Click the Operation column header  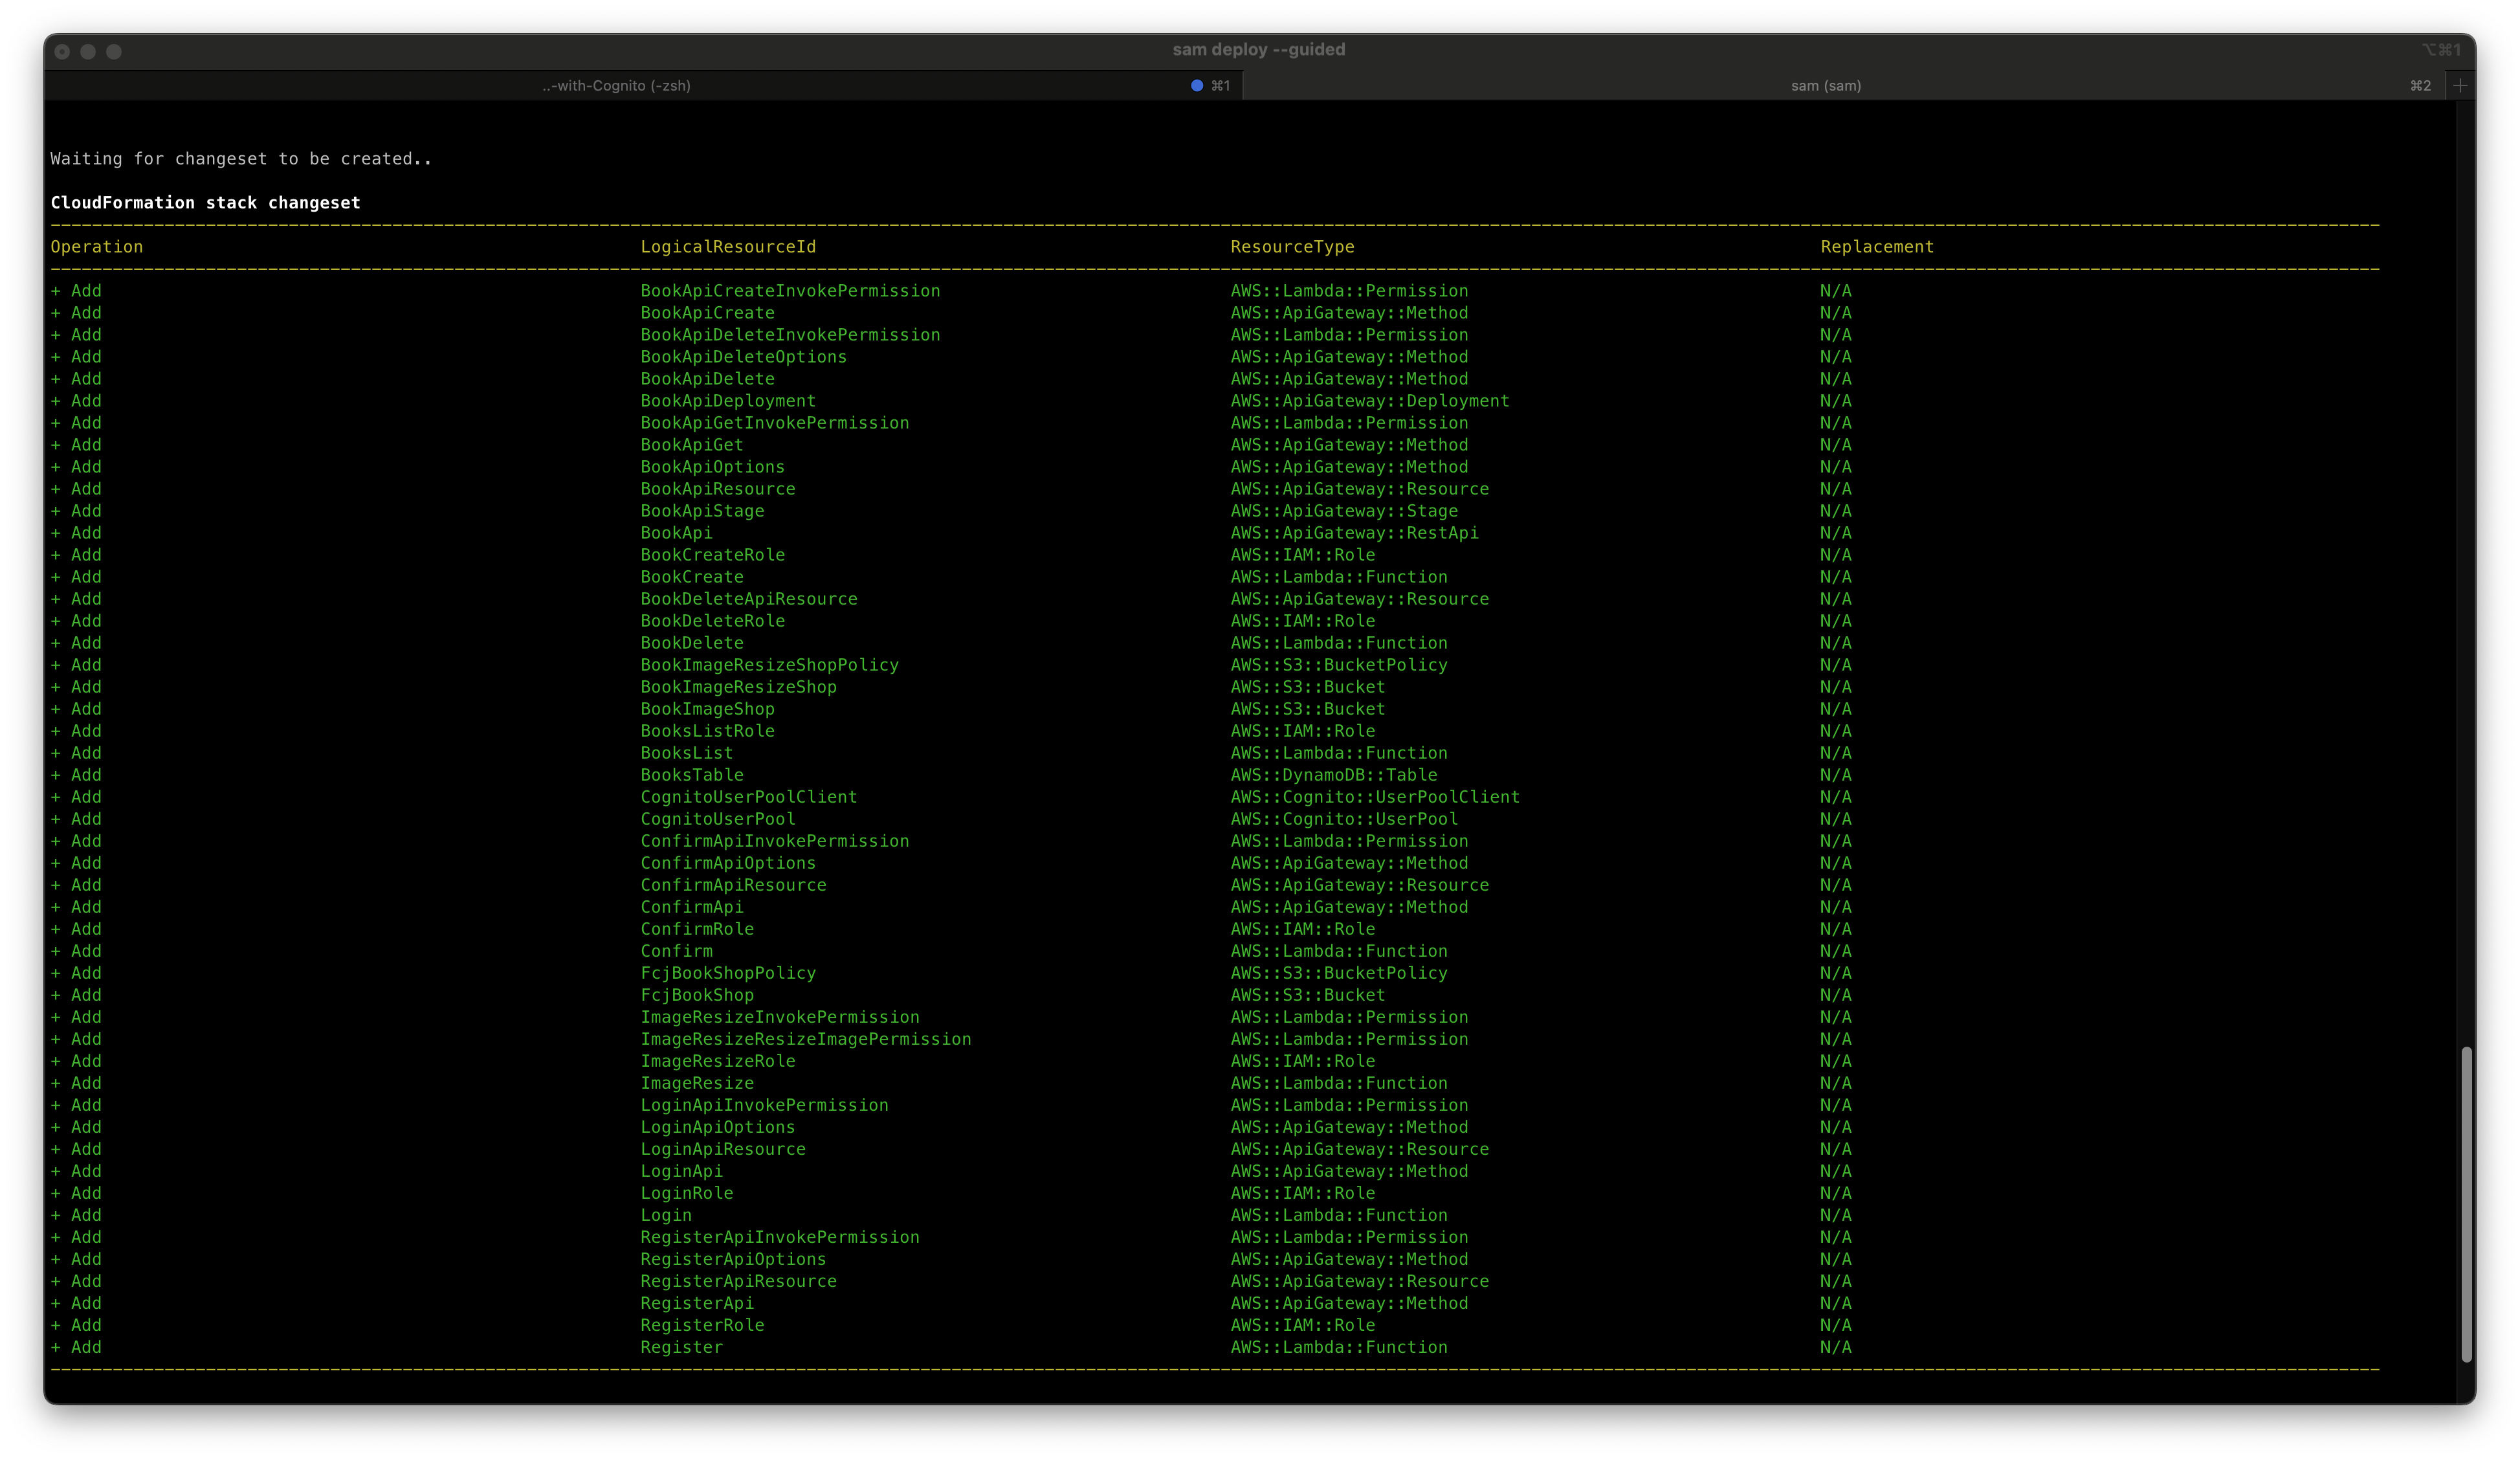[97, 247]
